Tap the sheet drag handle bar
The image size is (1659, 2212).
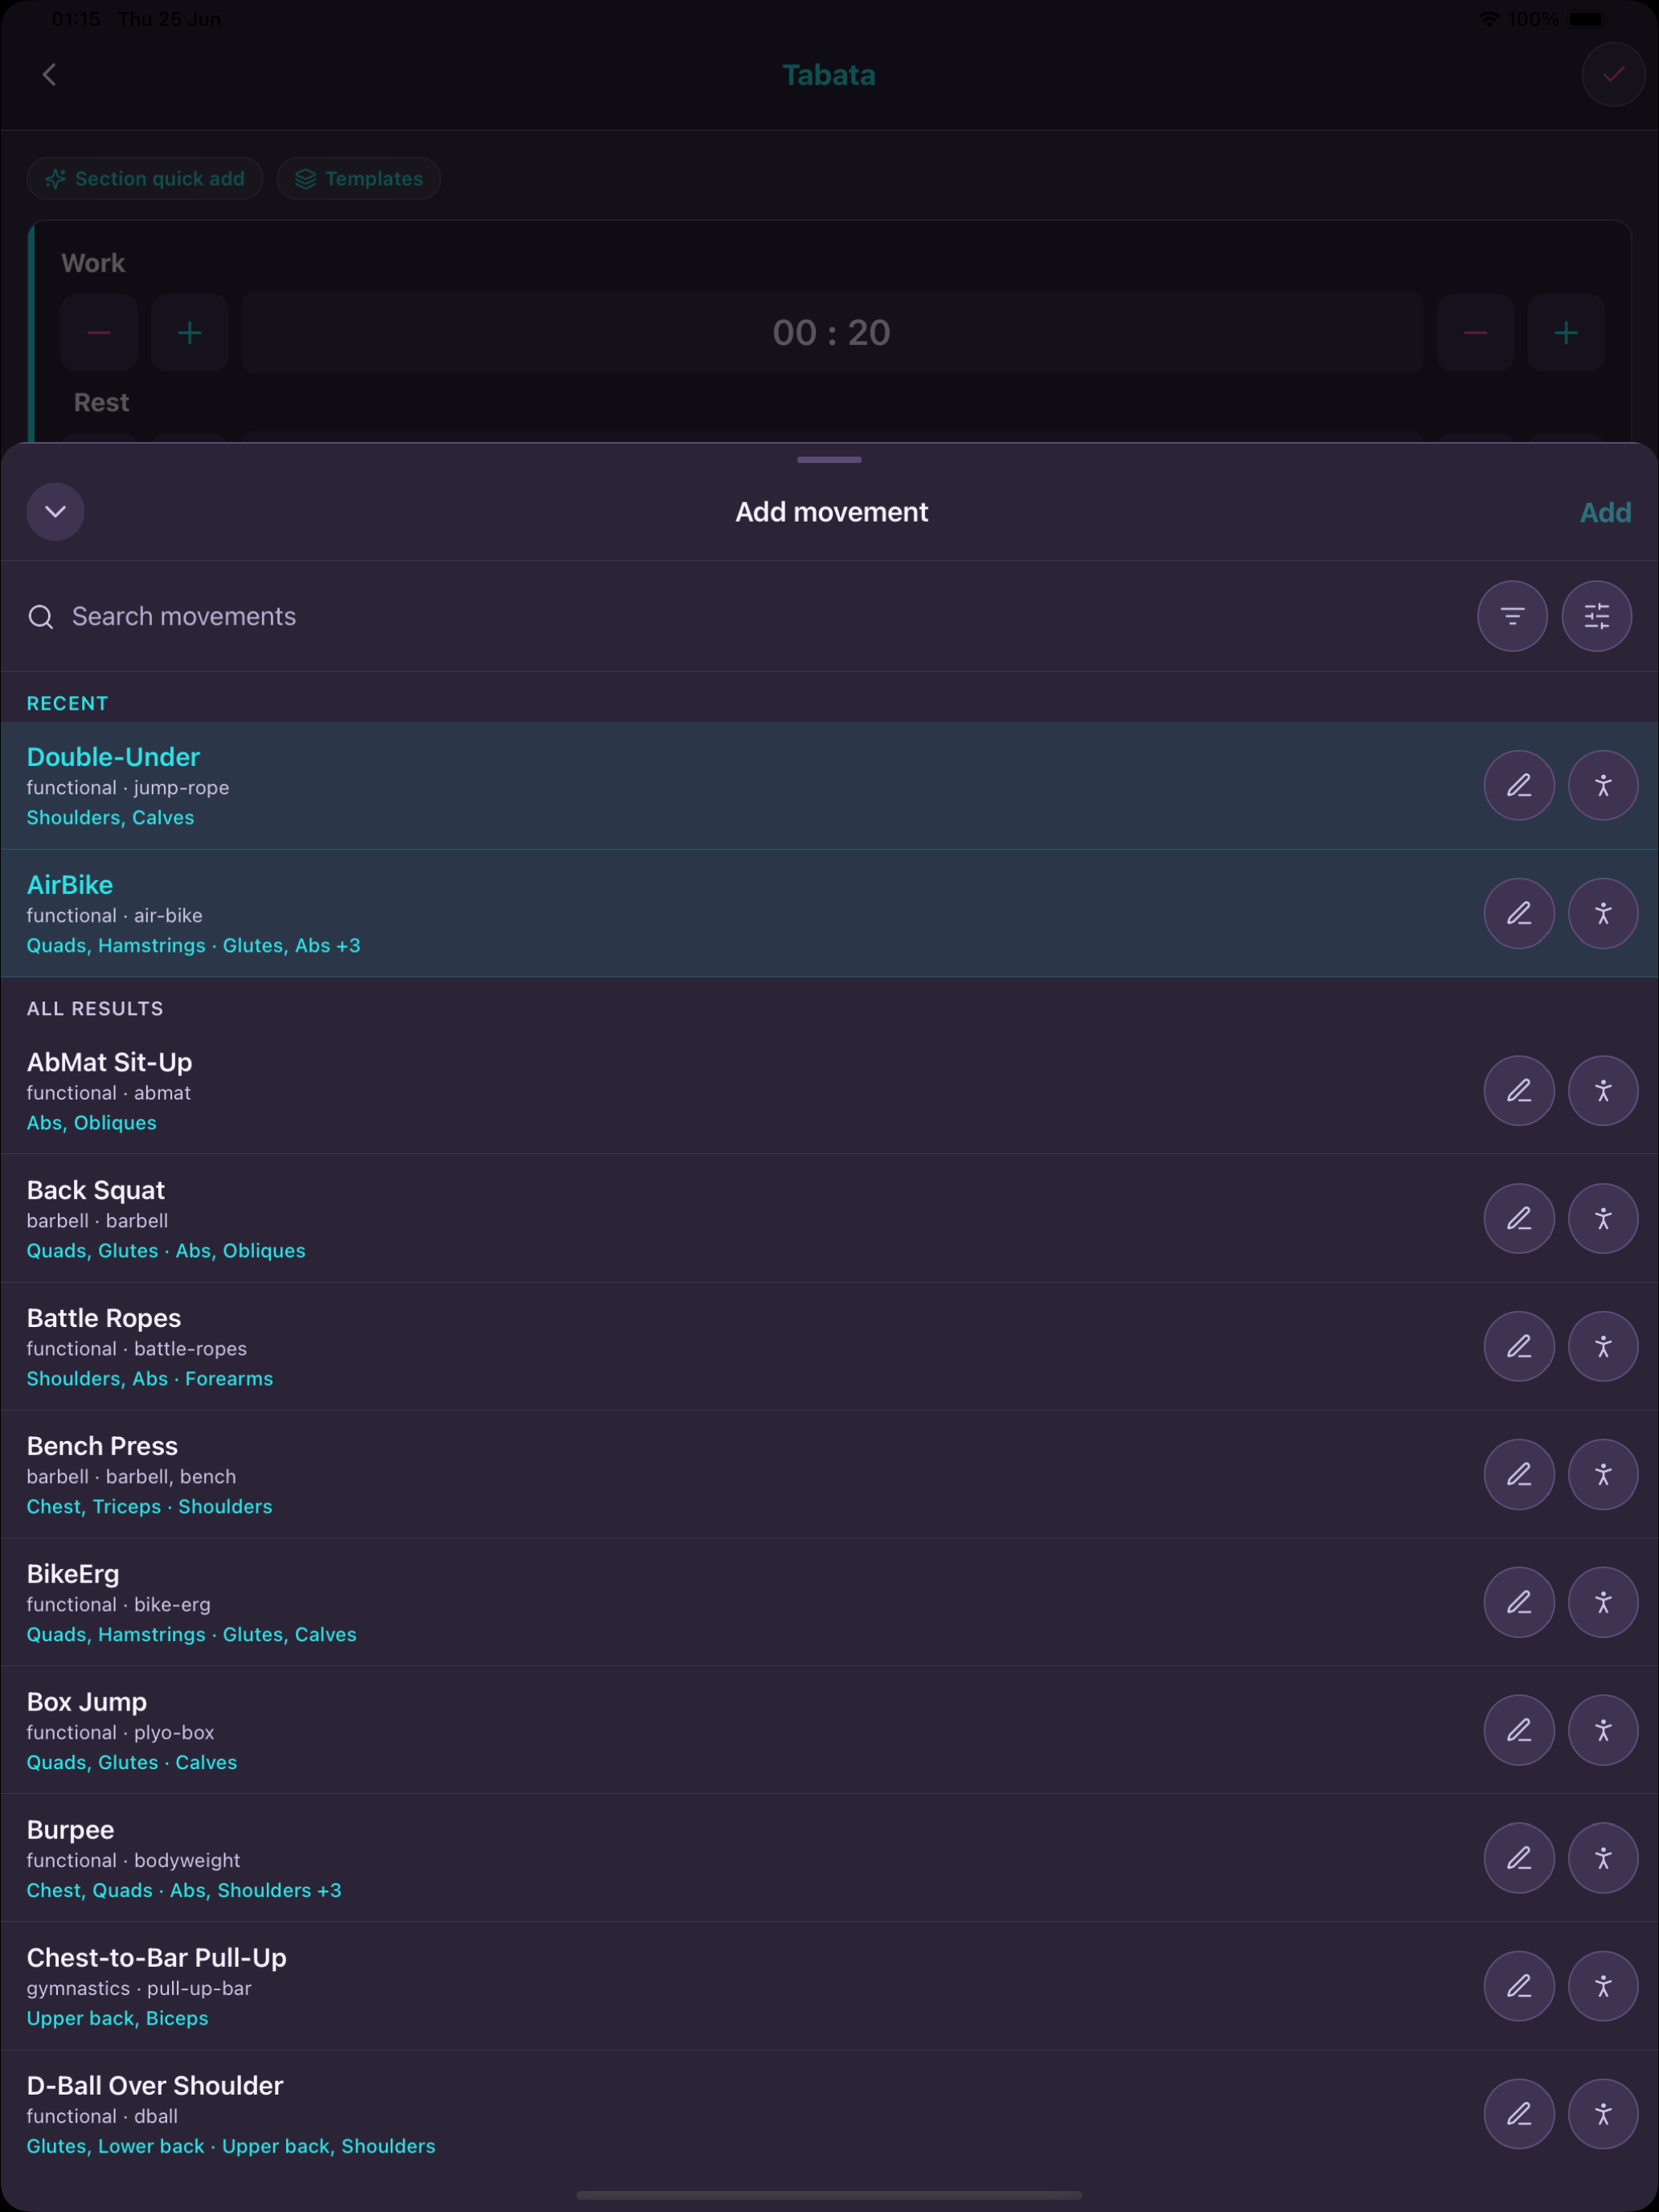pyautogui.click(x=829, y=460)
